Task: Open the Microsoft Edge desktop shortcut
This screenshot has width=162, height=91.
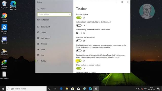Action: tap(4, 29)
